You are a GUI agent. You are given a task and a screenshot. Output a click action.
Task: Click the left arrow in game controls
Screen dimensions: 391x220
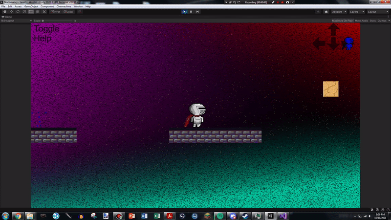(319, 44)
